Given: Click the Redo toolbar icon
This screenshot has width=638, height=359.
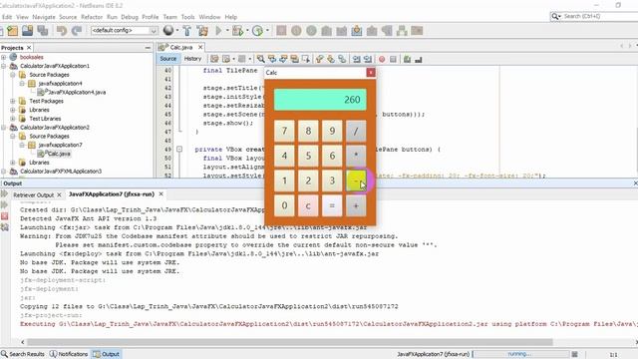Looking at the screenshot, I should pos(77,31).
